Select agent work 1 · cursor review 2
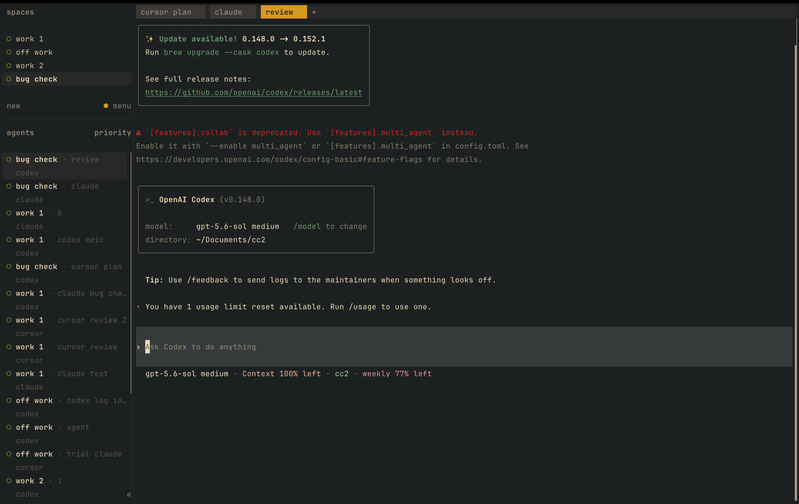The height and width of the screenshot is (504, 799). (65, 326)
